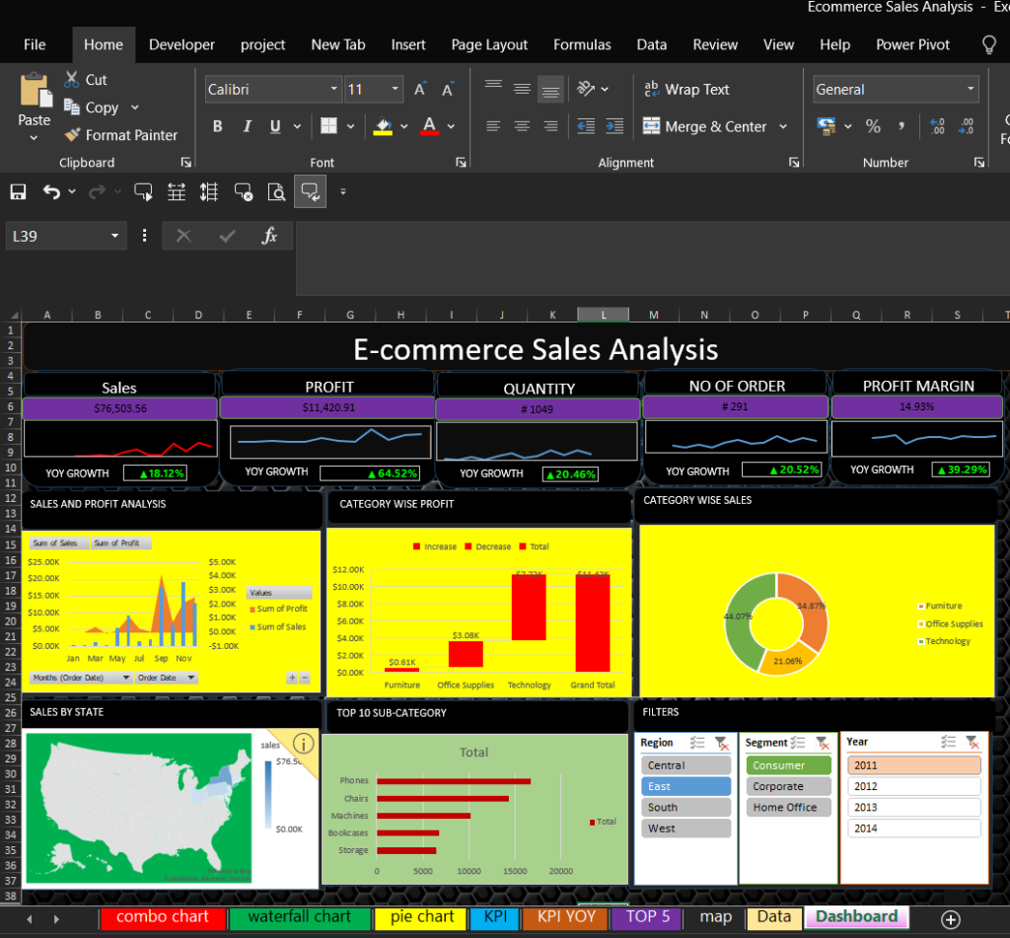Go to the waterfall chart sheet
This screenshot has width=1010, height=938.
tap(300, 916)
